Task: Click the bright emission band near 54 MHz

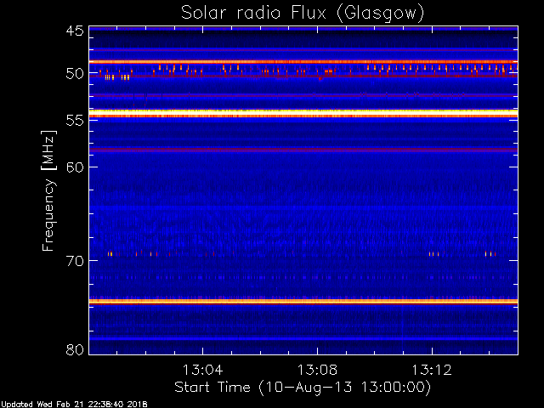Action: click(x=303, y=112)
